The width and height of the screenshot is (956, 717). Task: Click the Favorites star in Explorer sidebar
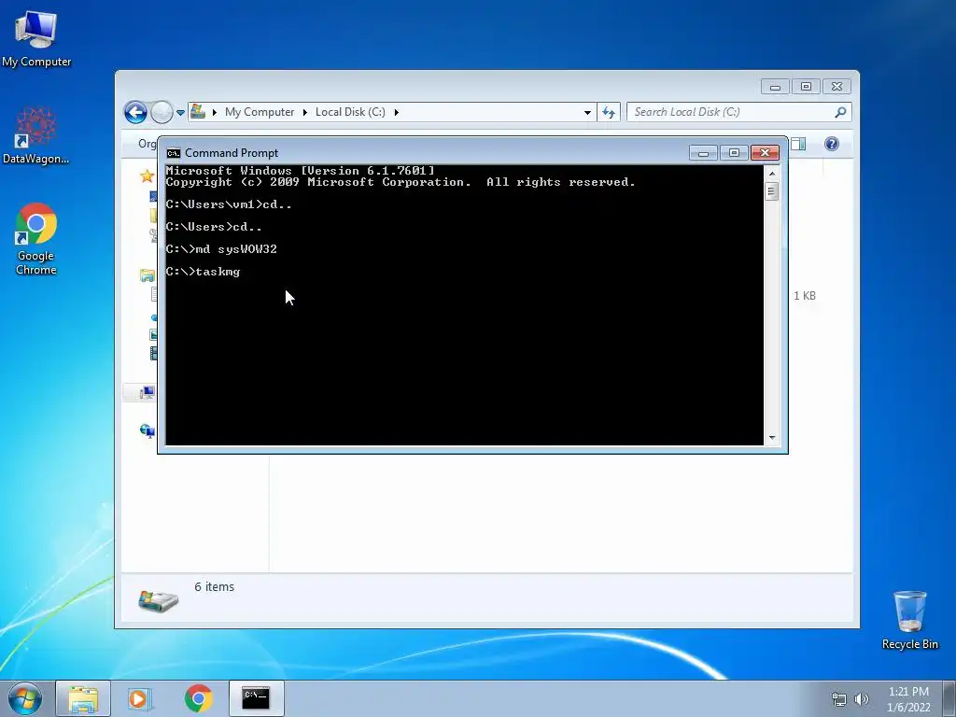pos(147,176)
